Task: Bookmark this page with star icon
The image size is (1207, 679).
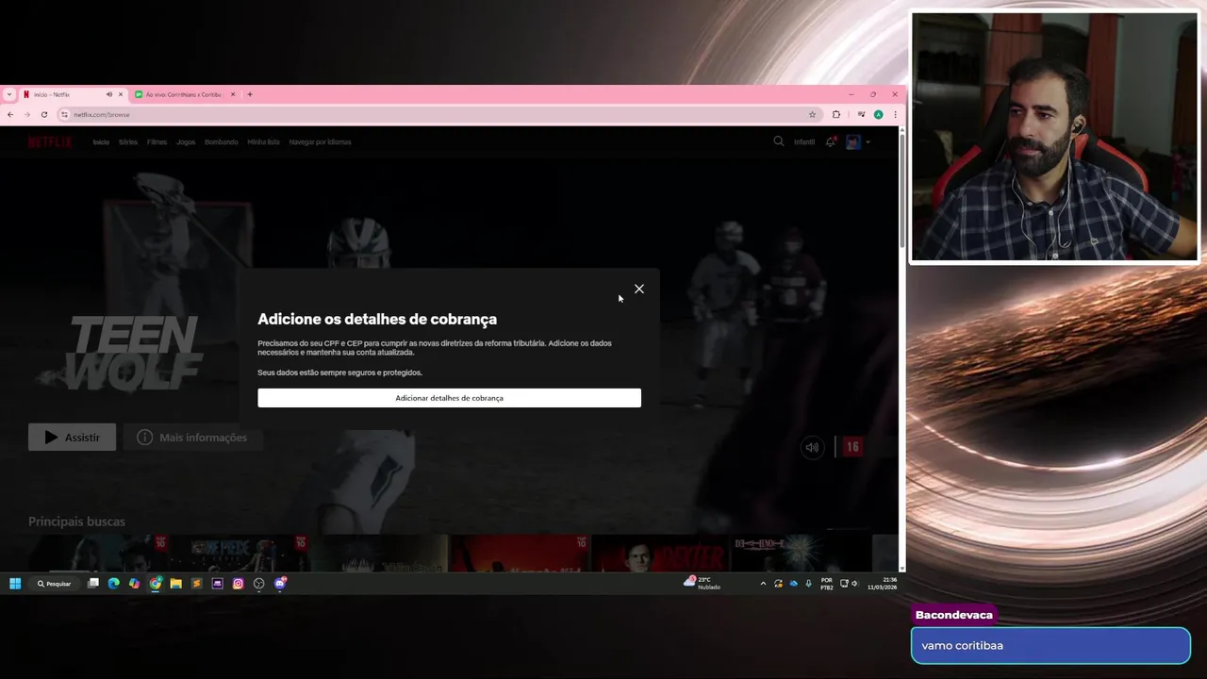Action: pos(812,114)
